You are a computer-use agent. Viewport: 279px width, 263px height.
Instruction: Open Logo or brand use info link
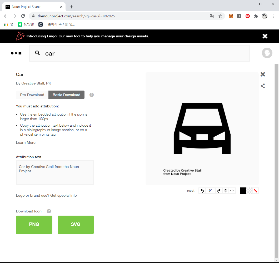point(46,195)
